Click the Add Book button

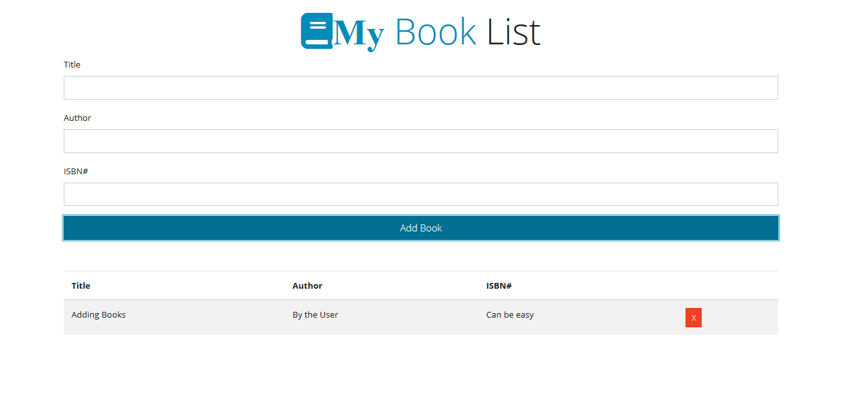[420, 228]
